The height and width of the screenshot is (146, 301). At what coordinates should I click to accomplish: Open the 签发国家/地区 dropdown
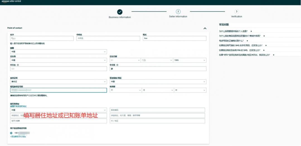pyautogui.click(x=158, y=82)
